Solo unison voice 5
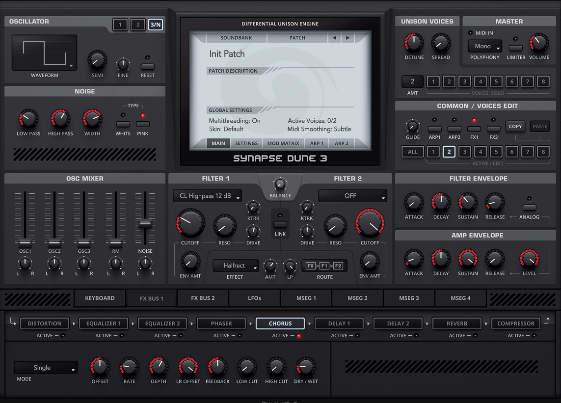The width and height of the screenshot is (561, 403). pyautogui.click(x=496, y=81)
